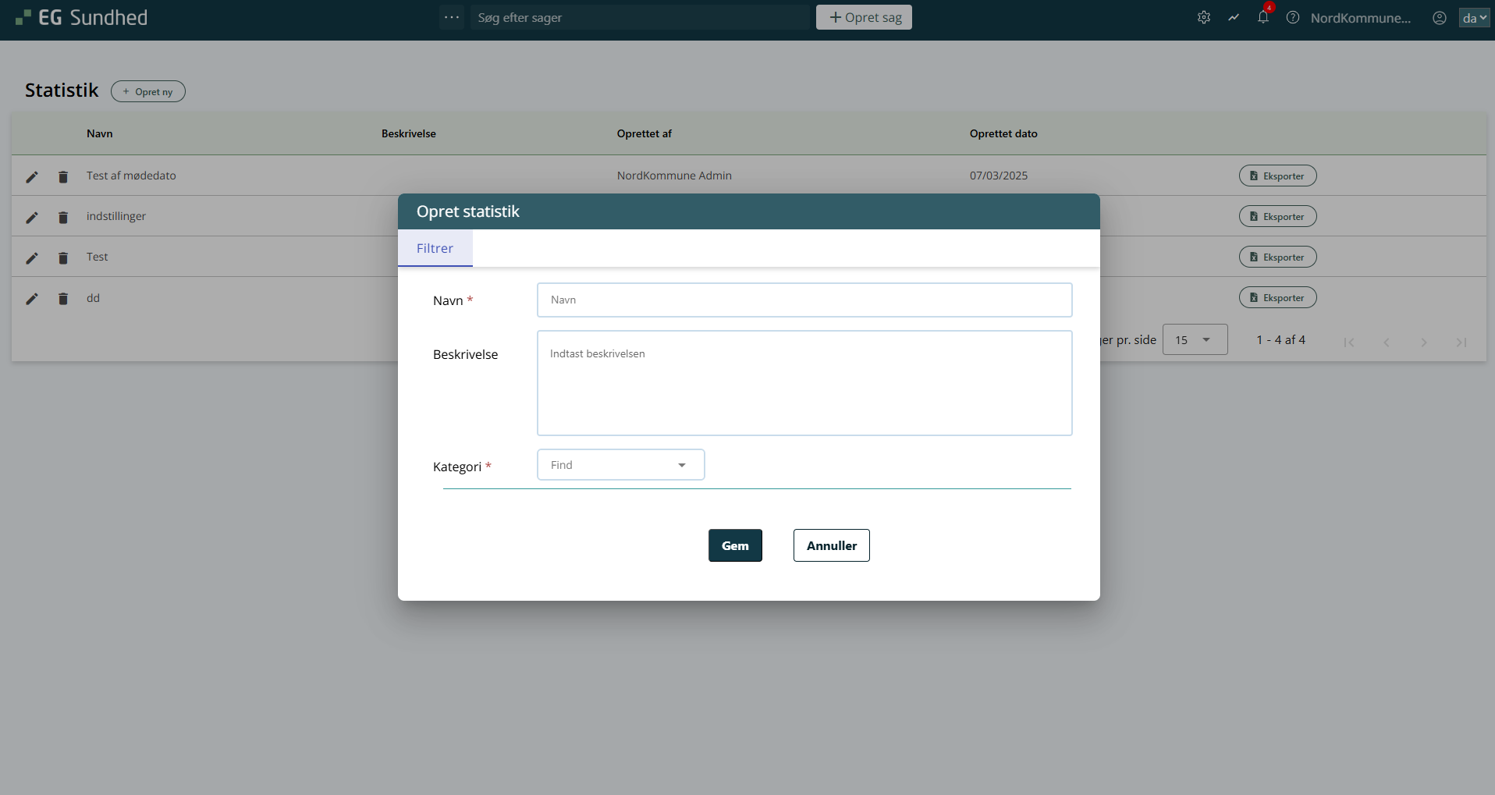This screenshot has width=1495, height=795.
Task: Click into the Beskrivelse text area
Action: point(804,383)
